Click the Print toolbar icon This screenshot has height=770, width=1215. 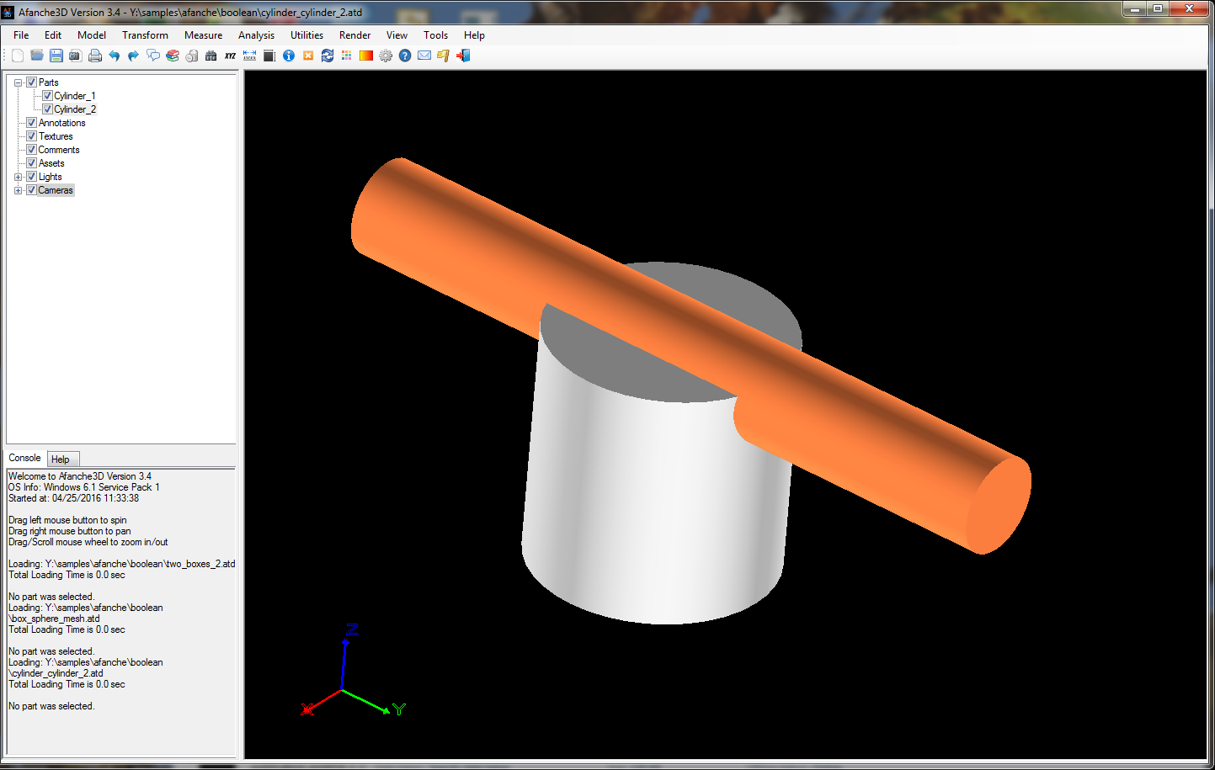[95, 56]
